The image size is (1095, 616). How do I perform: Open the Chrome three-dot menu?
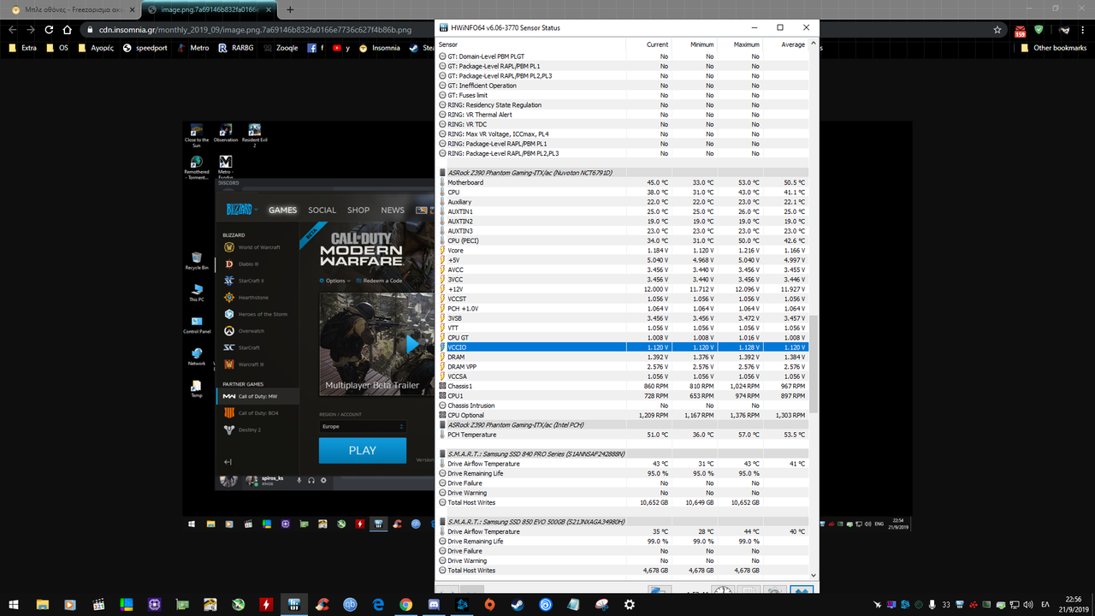[1084, 29]
